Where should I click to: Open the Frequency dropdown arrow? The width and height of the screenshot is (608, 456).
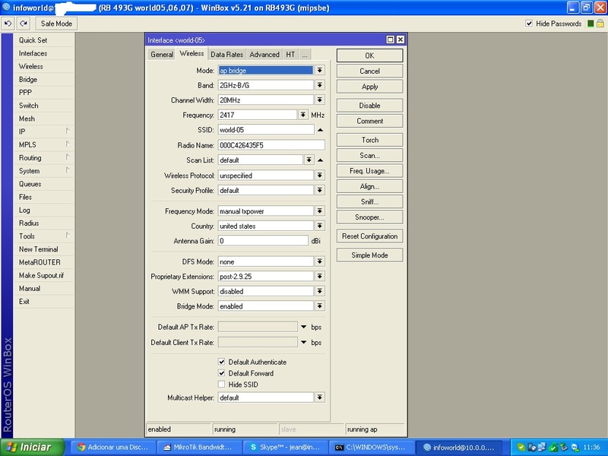(x=302, y=115)
